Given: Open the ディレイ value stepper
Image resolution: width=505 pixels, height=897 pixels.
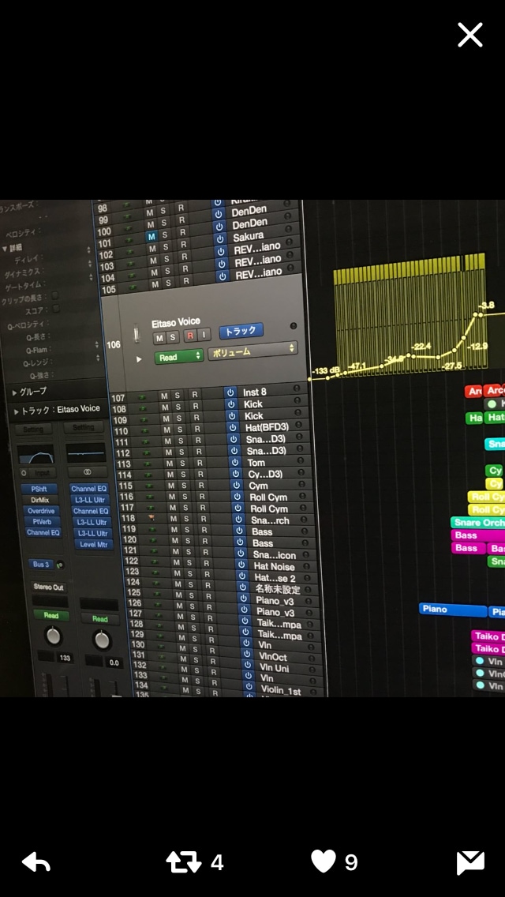Looking at the screenshot, I should (x=88, y=250).
